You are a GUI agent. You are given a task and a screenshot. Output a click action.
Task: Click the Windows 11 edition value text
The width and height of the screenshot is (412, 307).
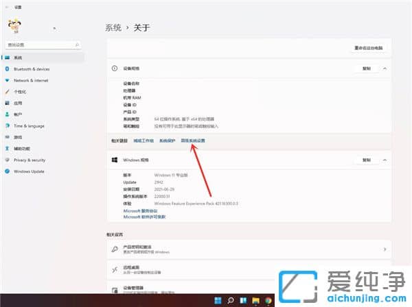pos(171,175)
